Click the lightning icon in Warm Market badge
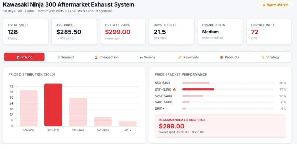Image resolution: width=297 pixels, height=149 pixels. tap(264, 5)
